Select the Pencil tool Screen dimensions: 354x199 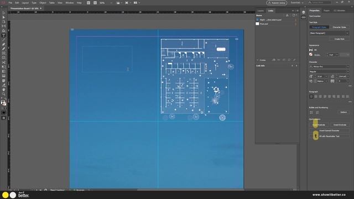(4, 49)
